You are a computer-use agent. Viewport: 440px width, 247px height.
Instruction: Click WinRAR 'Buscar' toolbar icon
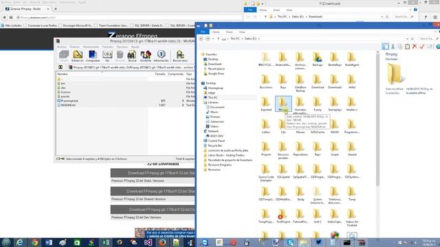132,56
